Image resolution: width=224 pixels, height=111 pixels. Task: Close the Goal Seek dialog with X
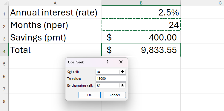121,62
